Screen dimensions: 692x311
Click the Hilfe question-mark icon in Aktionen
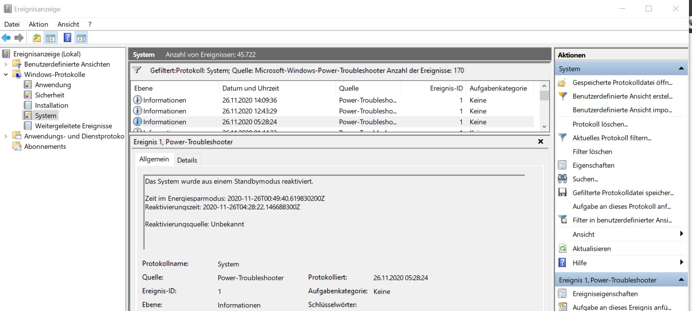point(562,263)
